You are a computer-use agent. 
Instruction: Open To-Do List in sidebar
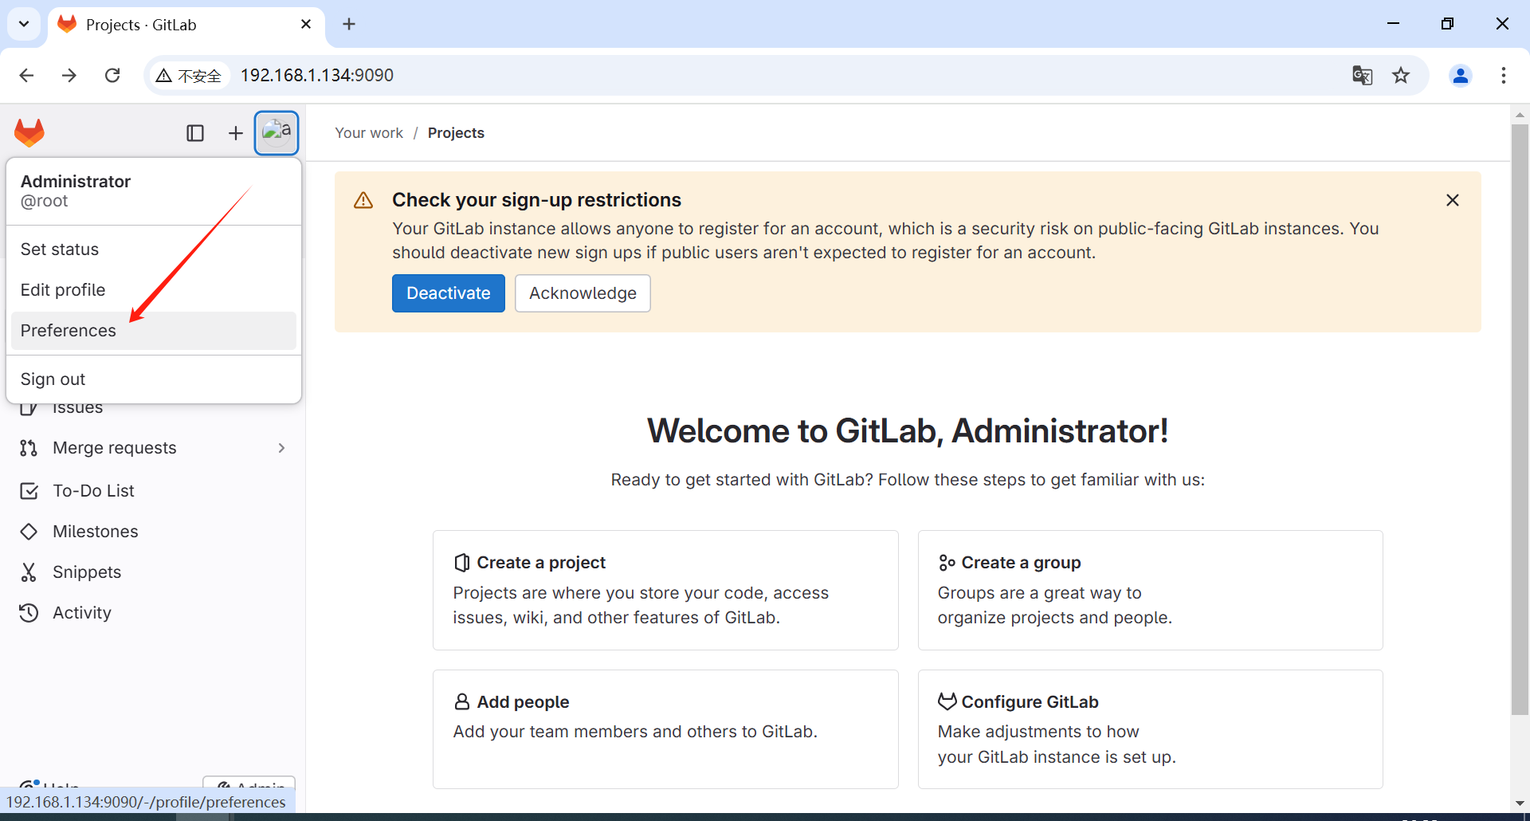[153, 491]
